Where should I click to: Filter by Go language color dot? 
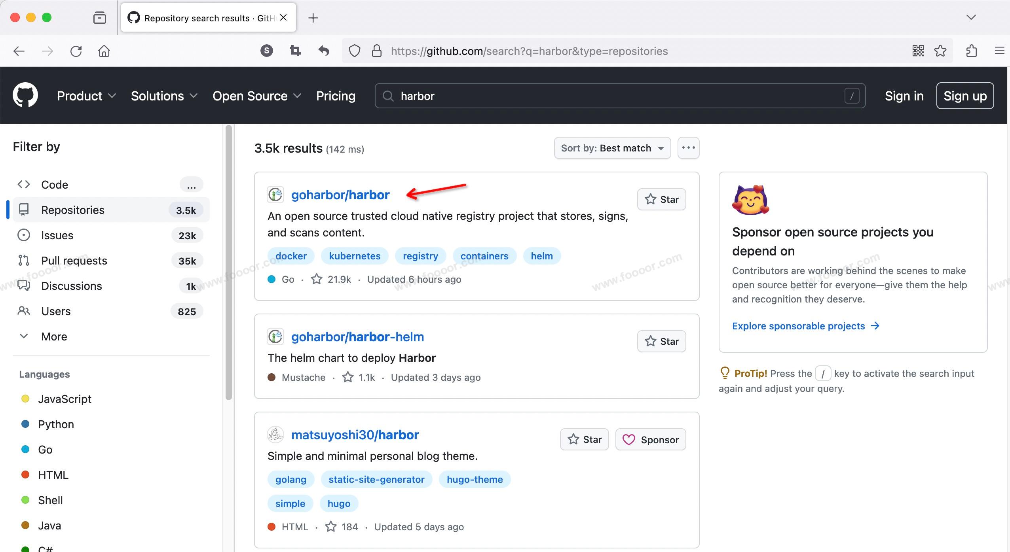pyautogui.click(x=25, y=450)
